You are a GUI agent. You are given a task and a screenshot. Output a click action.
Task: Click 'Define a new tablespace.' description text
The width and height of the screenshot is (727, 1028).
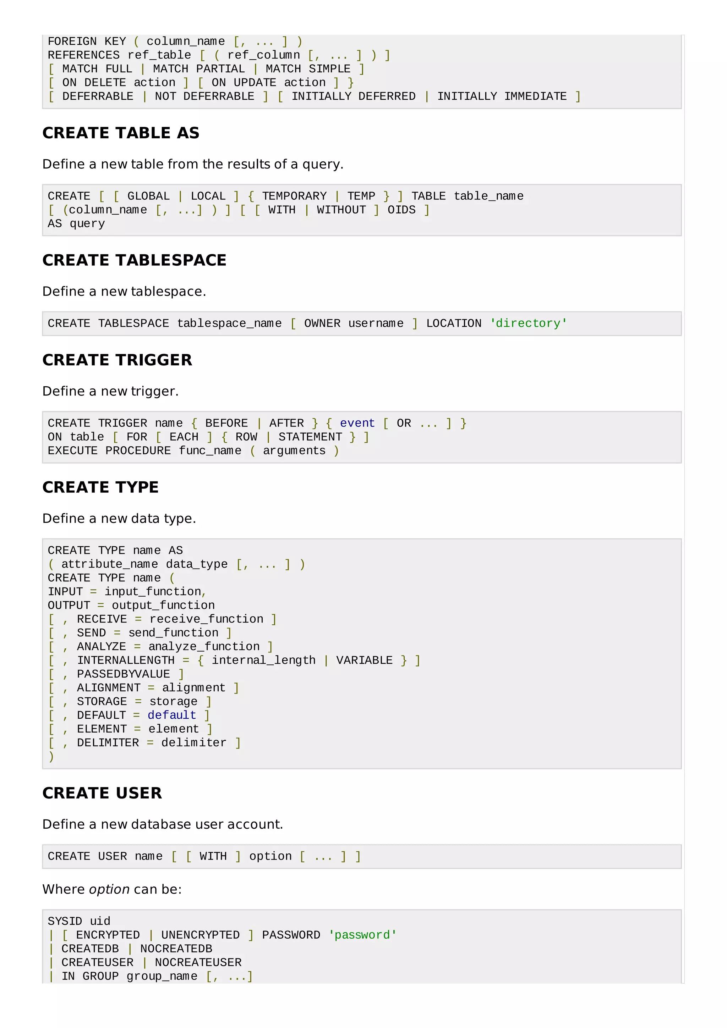124,292
